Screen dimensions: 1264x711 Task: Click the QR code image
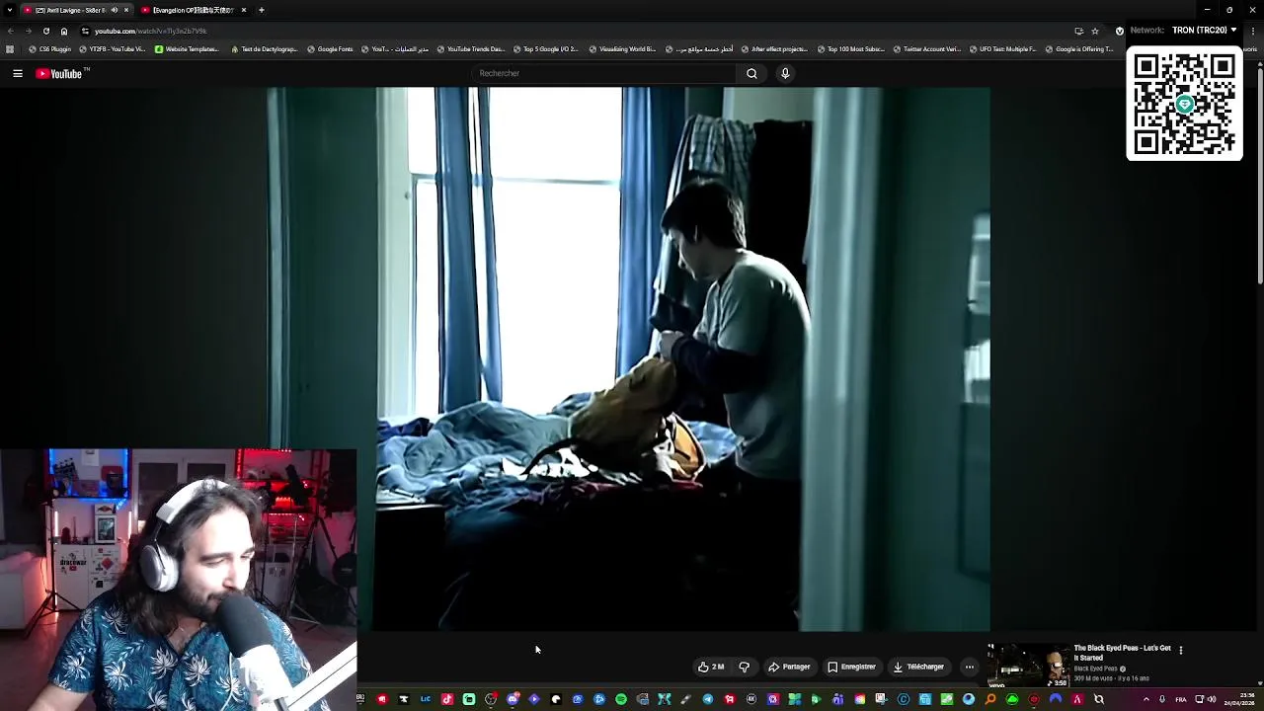(x=1184, y=104)
